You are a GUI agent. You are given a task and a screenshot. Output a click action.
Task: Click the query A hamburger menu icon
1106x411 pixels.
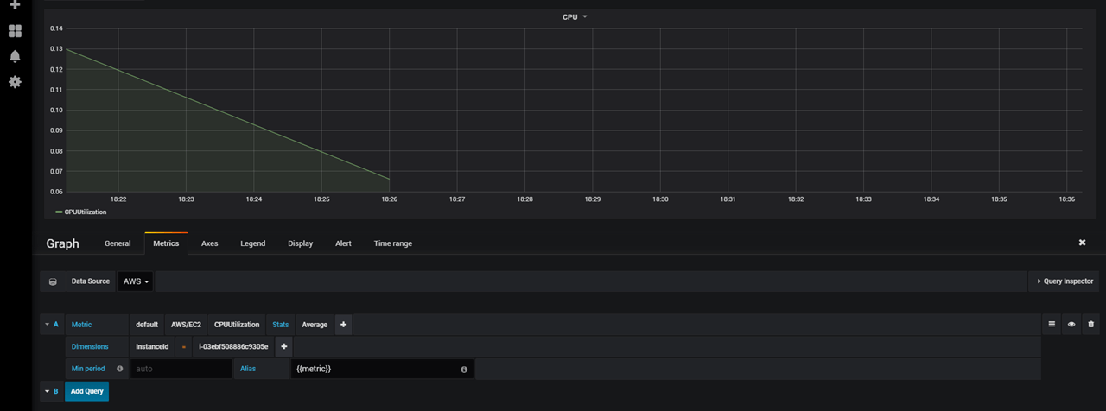1052,325
